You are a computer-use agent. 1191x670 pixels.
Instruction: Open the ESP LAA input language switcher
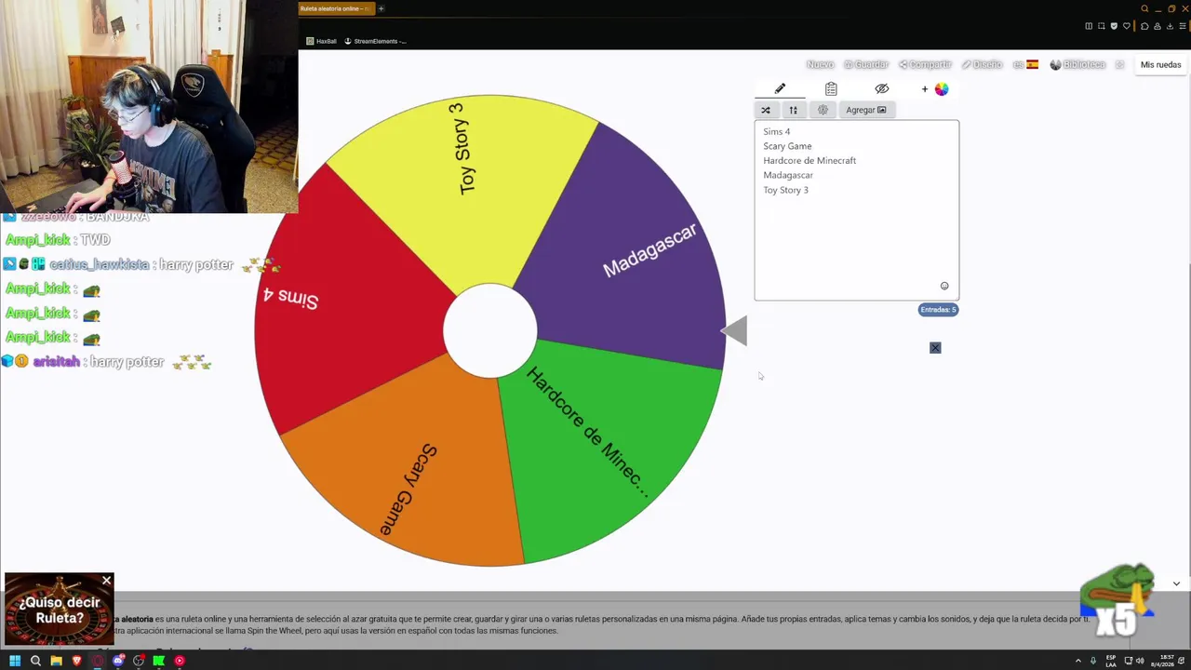pos(1111,661)
